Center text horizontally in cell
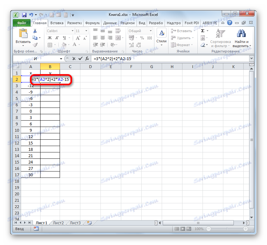 pos(103,38)
